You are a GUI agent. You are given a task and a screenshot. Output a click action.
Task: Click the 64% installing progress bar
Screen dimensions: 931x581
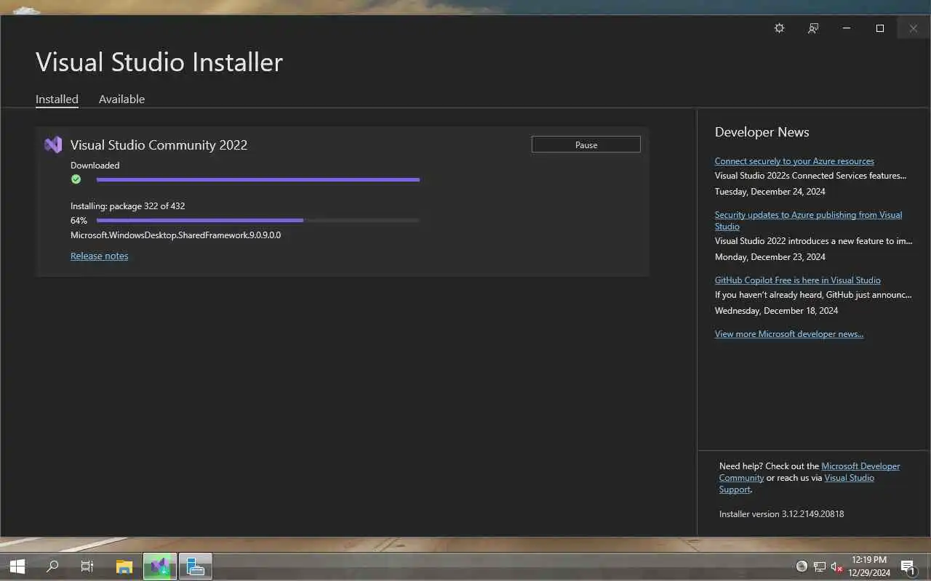point(258,220)
